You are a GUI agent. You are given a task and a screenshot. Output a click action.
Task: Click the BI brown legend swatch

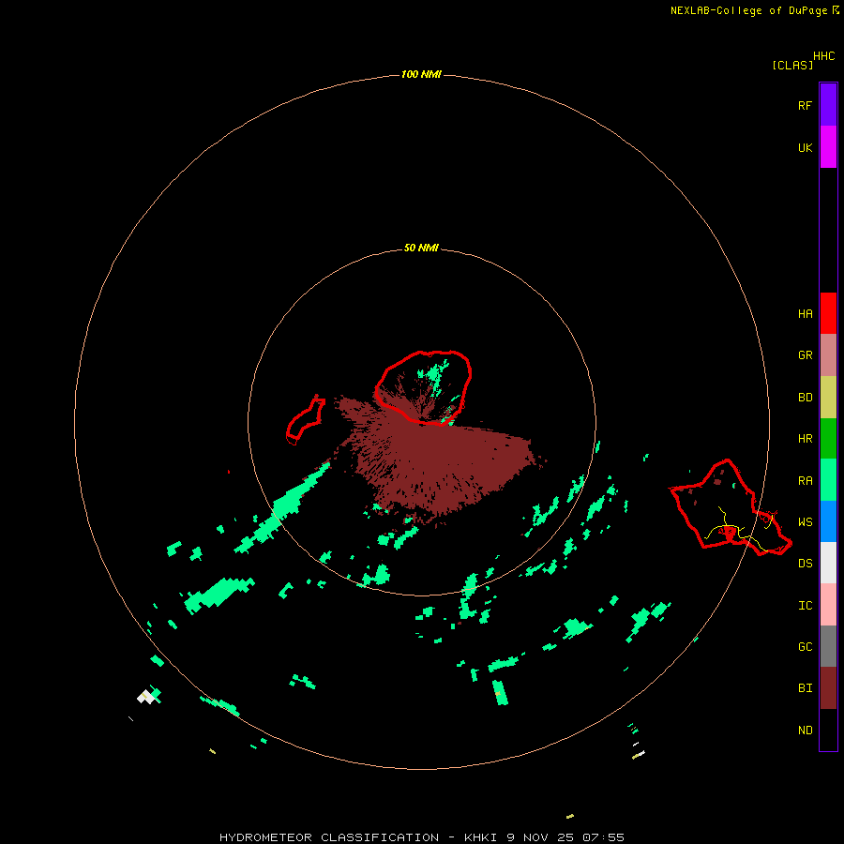click(x=828, y=688)
